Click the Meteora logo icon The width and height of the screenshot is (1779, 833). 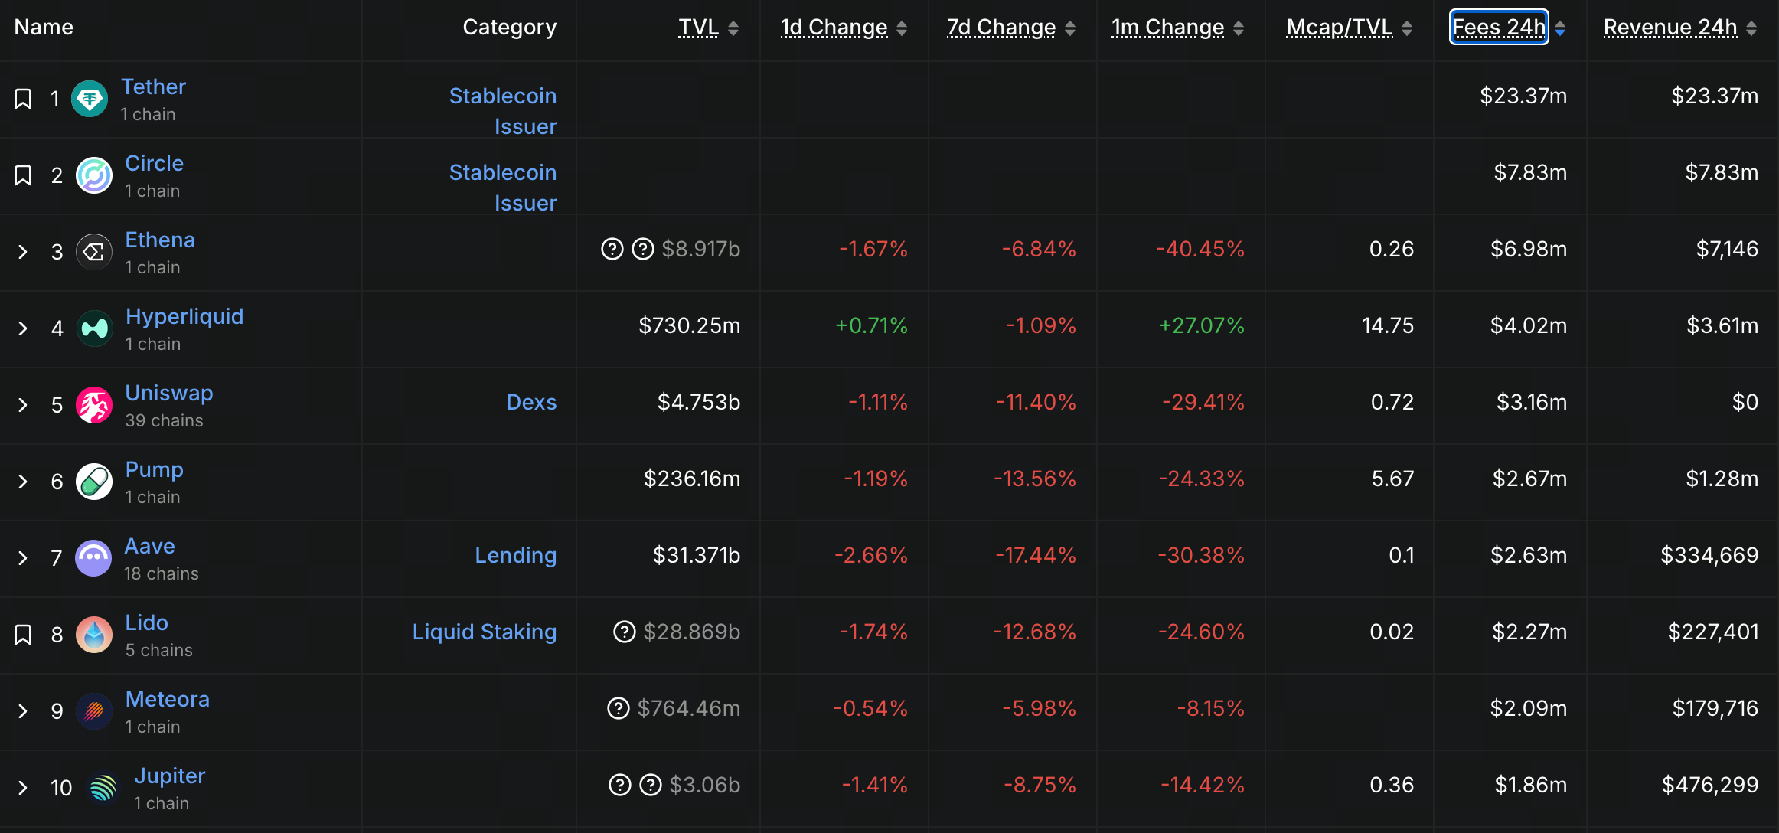tap(94, 711)
